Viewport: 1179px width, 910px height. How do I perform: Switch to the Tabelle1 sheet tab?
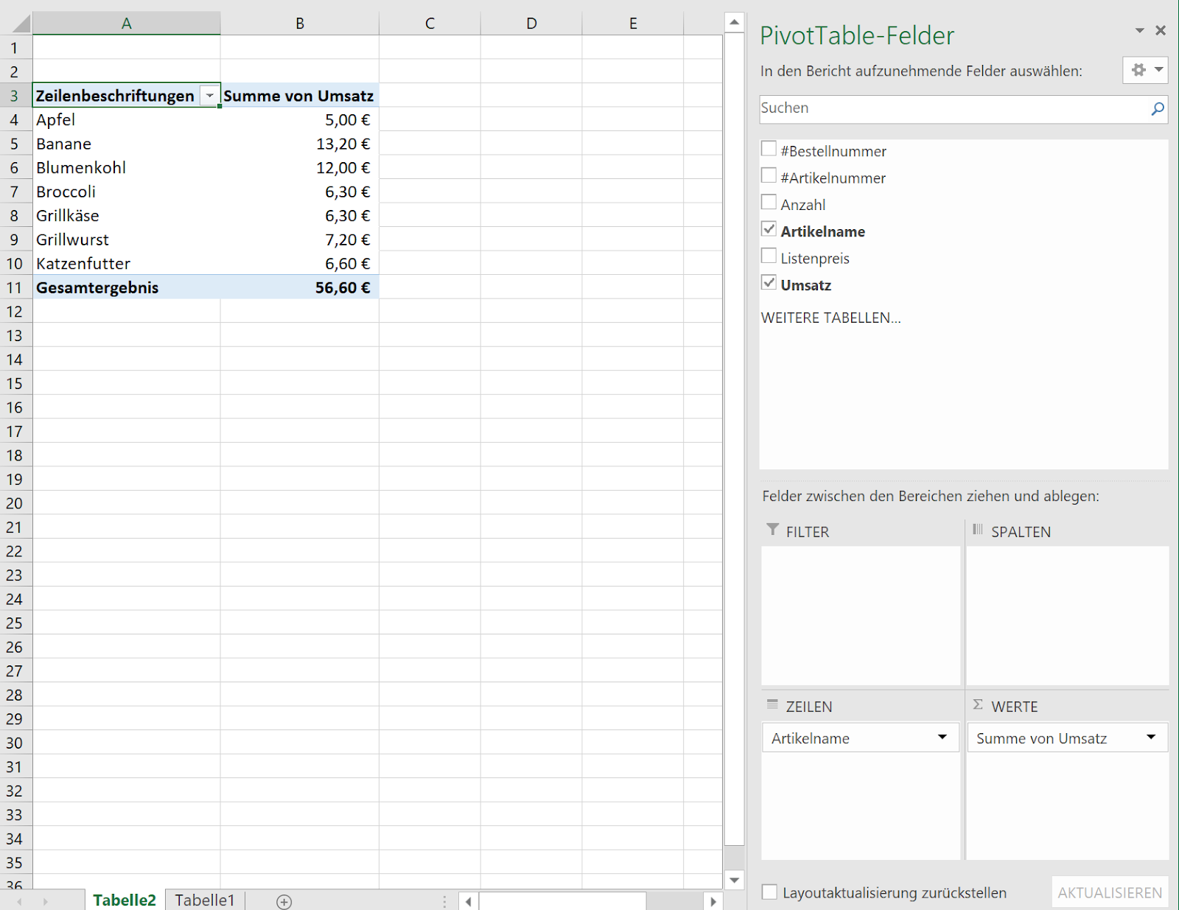point(204,900)
